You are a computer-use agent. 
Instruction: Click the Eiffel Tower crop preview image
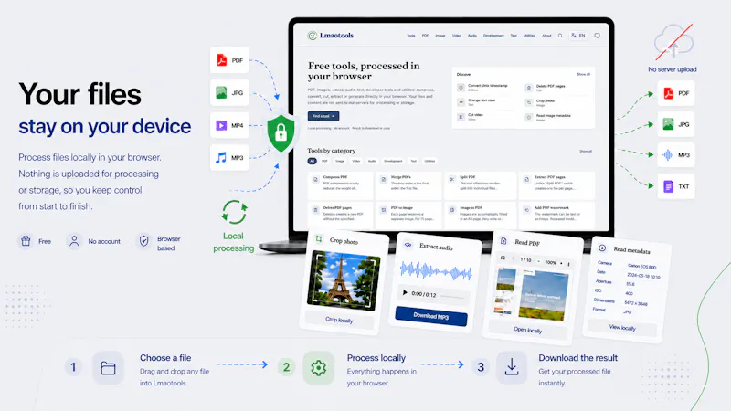pos(344,280)
